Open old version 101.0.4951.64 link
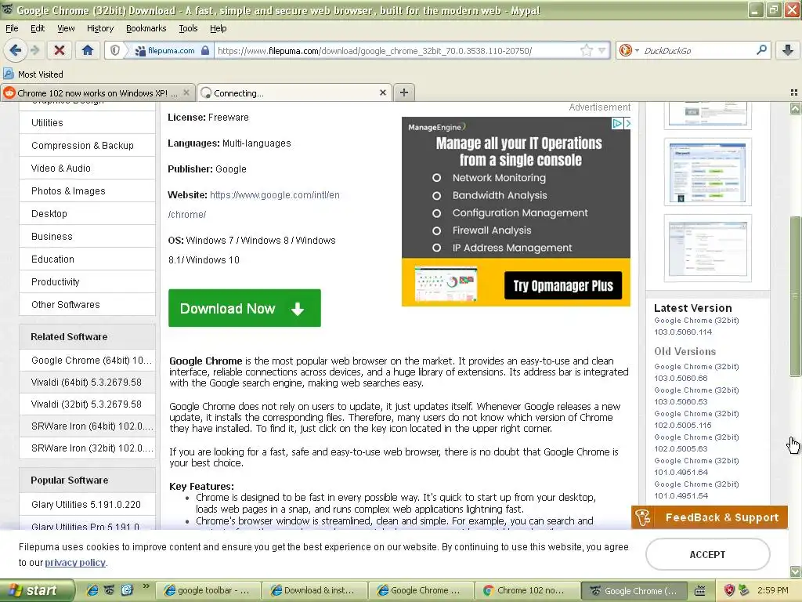Image resolution: width=802 pixels, height=602 pixels. [x=696, y=466]
